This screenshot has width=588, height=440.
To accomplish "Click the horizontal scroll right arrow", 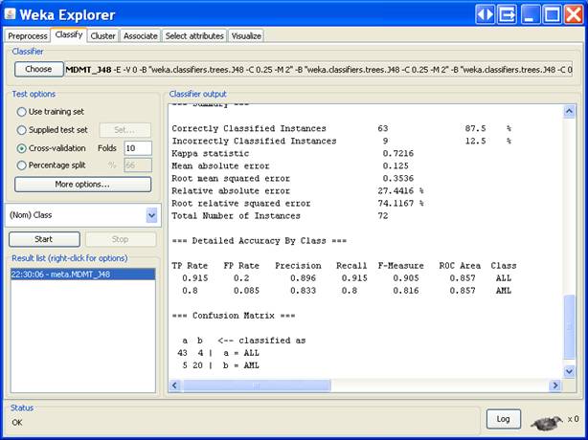I will [555, 385].
